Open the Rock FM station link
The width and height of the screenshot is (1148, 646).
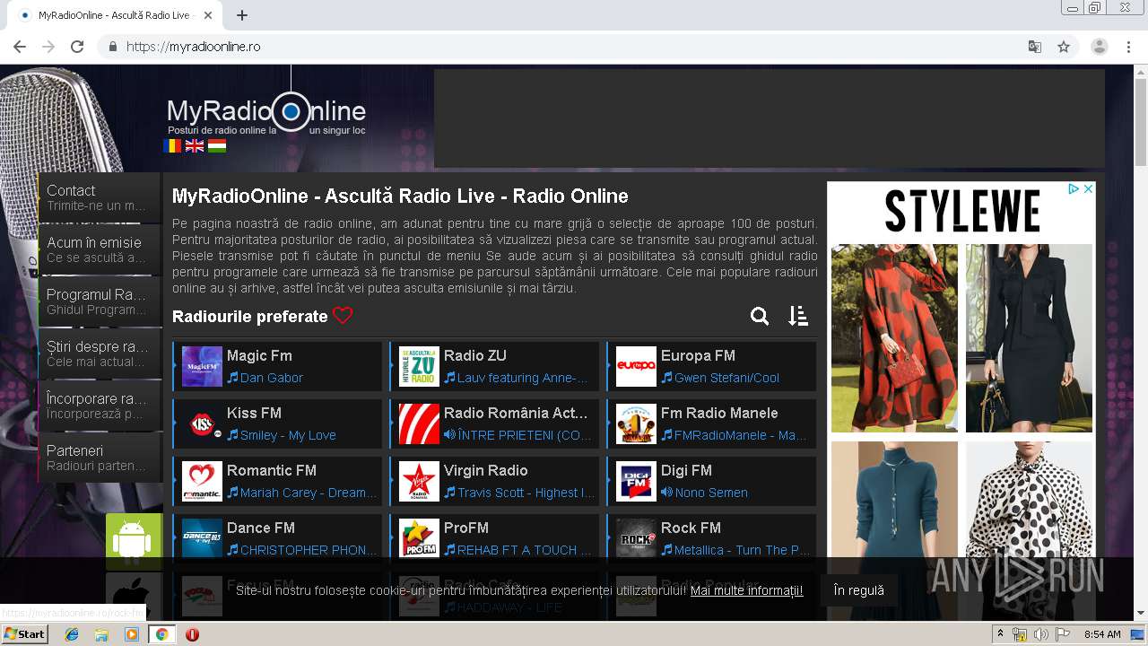[x=691, y=528]
